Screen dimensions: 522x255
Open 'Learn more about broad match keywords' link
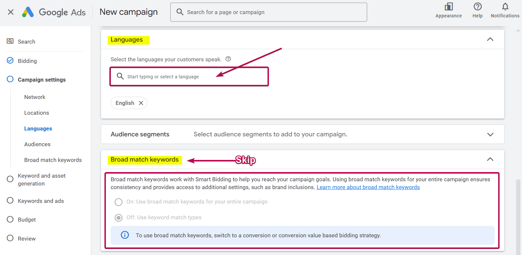368,187
